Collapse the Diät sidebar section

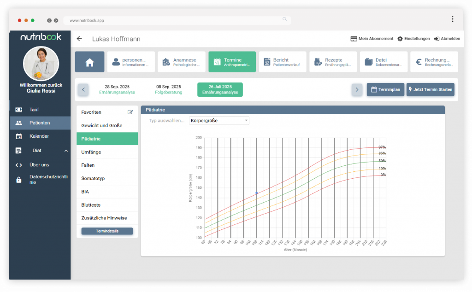[x=66, y=151]
